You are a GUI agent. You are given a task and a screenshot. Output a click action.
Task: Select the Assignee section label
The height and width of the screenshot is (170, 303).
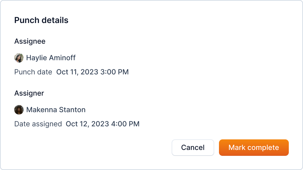30,41
